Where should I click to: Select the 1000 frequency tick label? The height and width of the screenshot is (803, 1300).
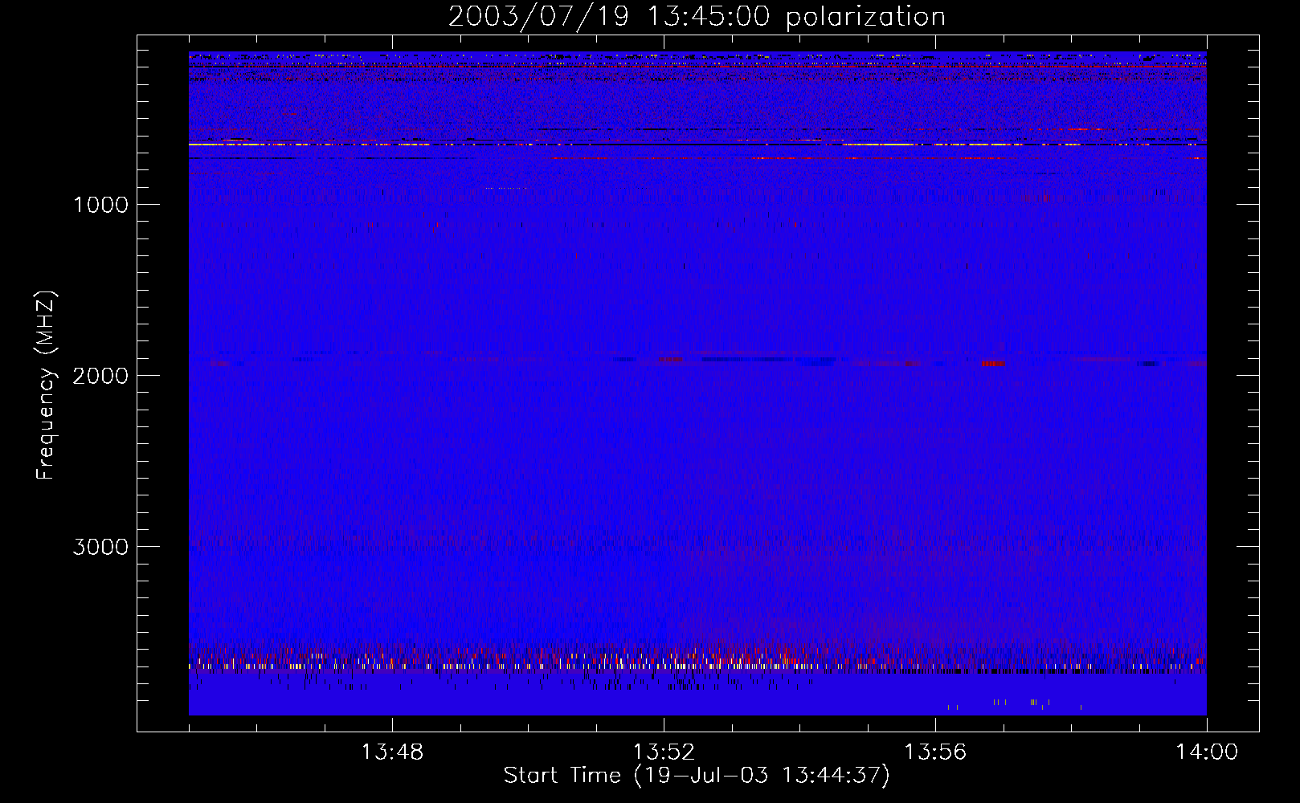100,205
